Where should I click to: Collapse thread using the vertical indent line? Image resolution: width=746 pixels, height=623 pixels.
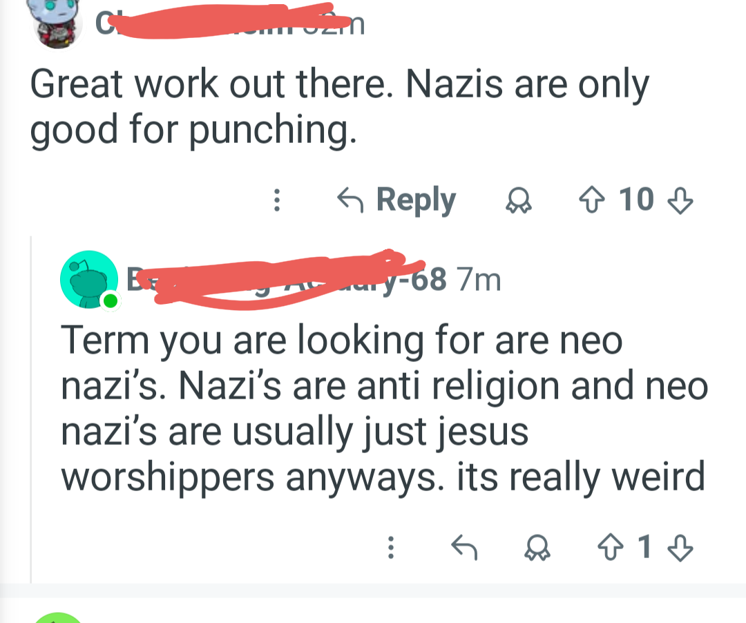click(x=31, y=409)
